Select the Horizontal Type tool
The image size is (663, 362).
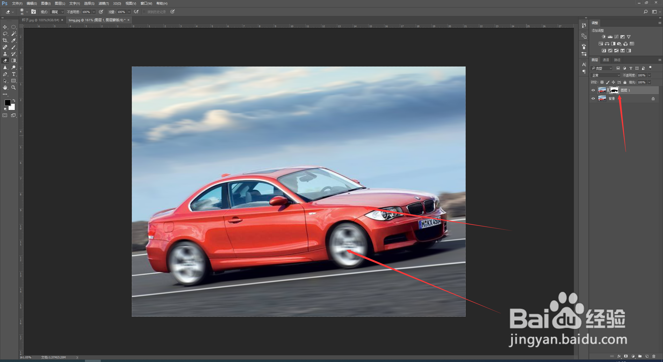[x=13, y=74]
